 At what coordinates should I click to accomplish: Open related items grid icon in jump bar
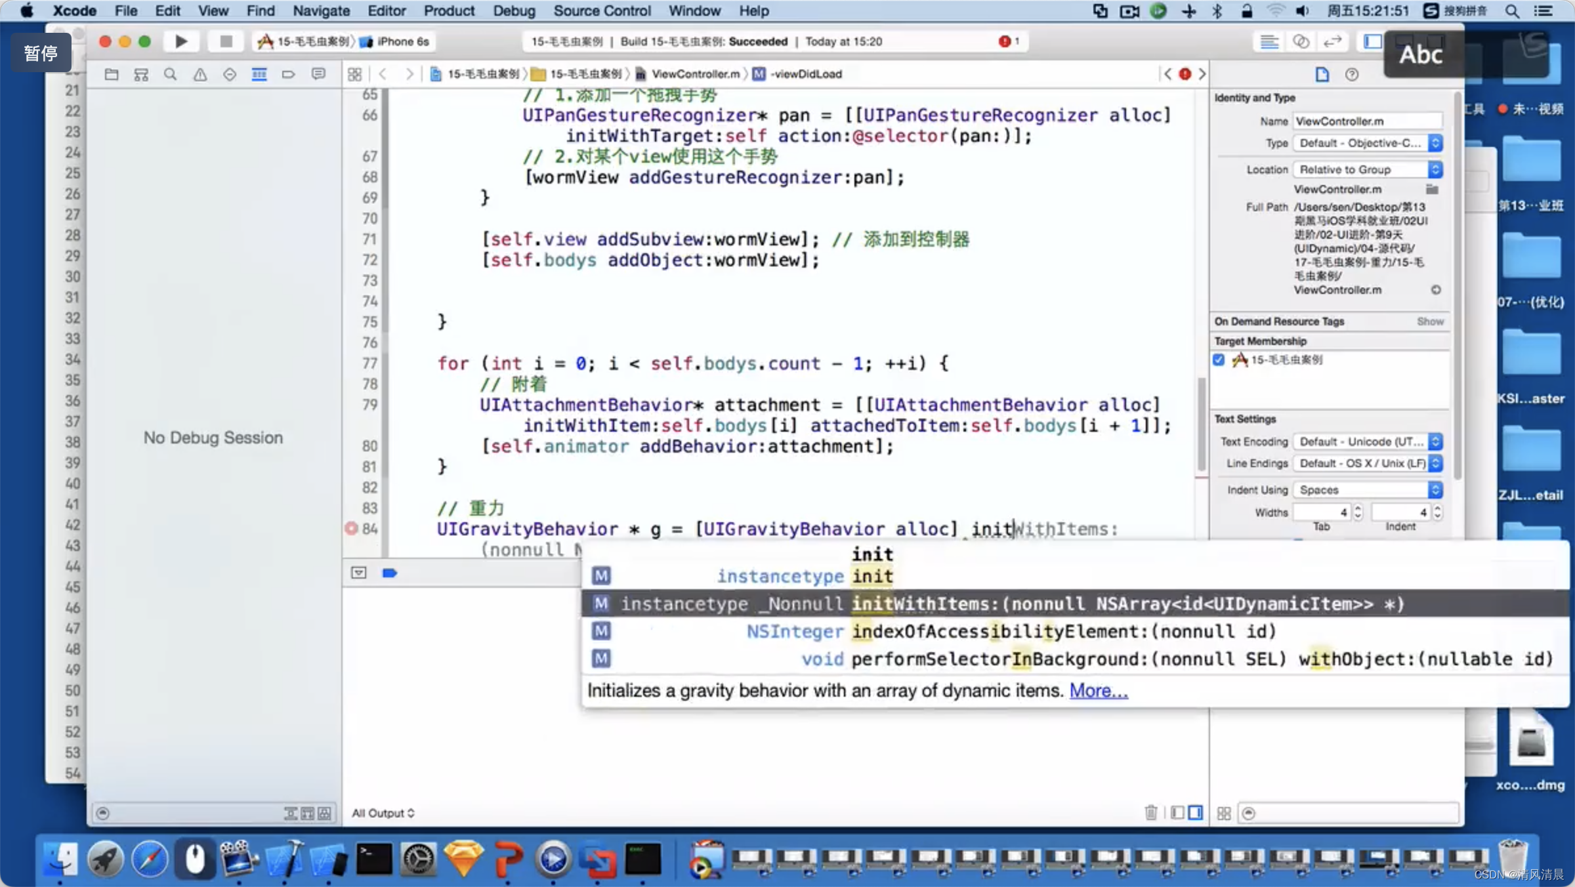[354, 74]
